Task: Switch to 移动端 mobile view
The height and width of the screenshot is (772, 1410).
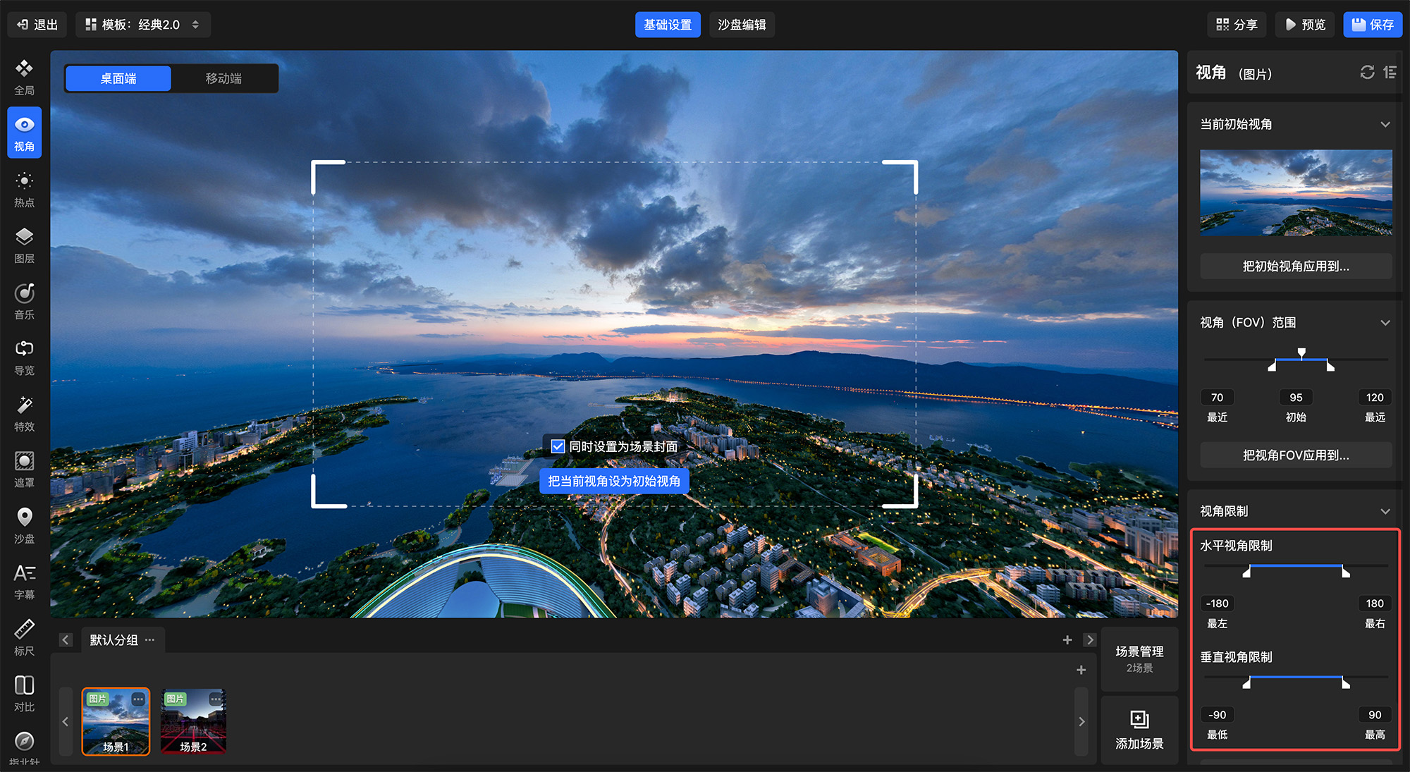Action: [x=223, y=78]
